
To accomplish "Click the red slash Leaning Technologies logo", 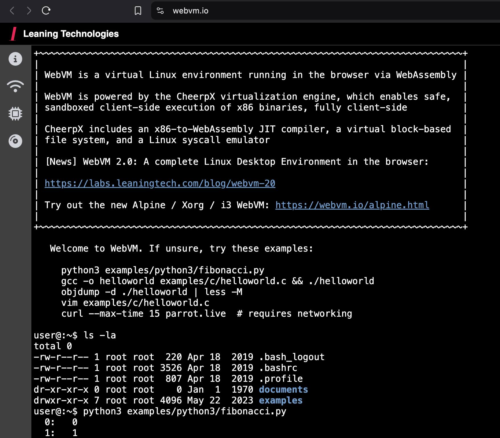I will click(x=13, y=34).
